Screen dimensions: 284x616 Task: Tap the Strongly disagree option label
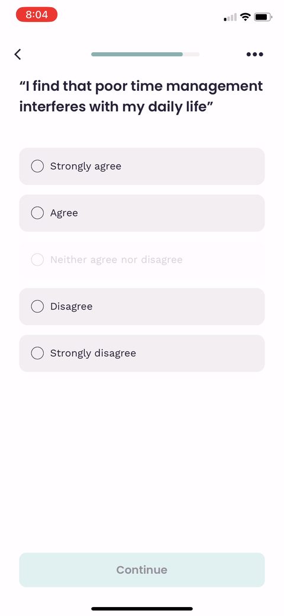click(93, 353)
